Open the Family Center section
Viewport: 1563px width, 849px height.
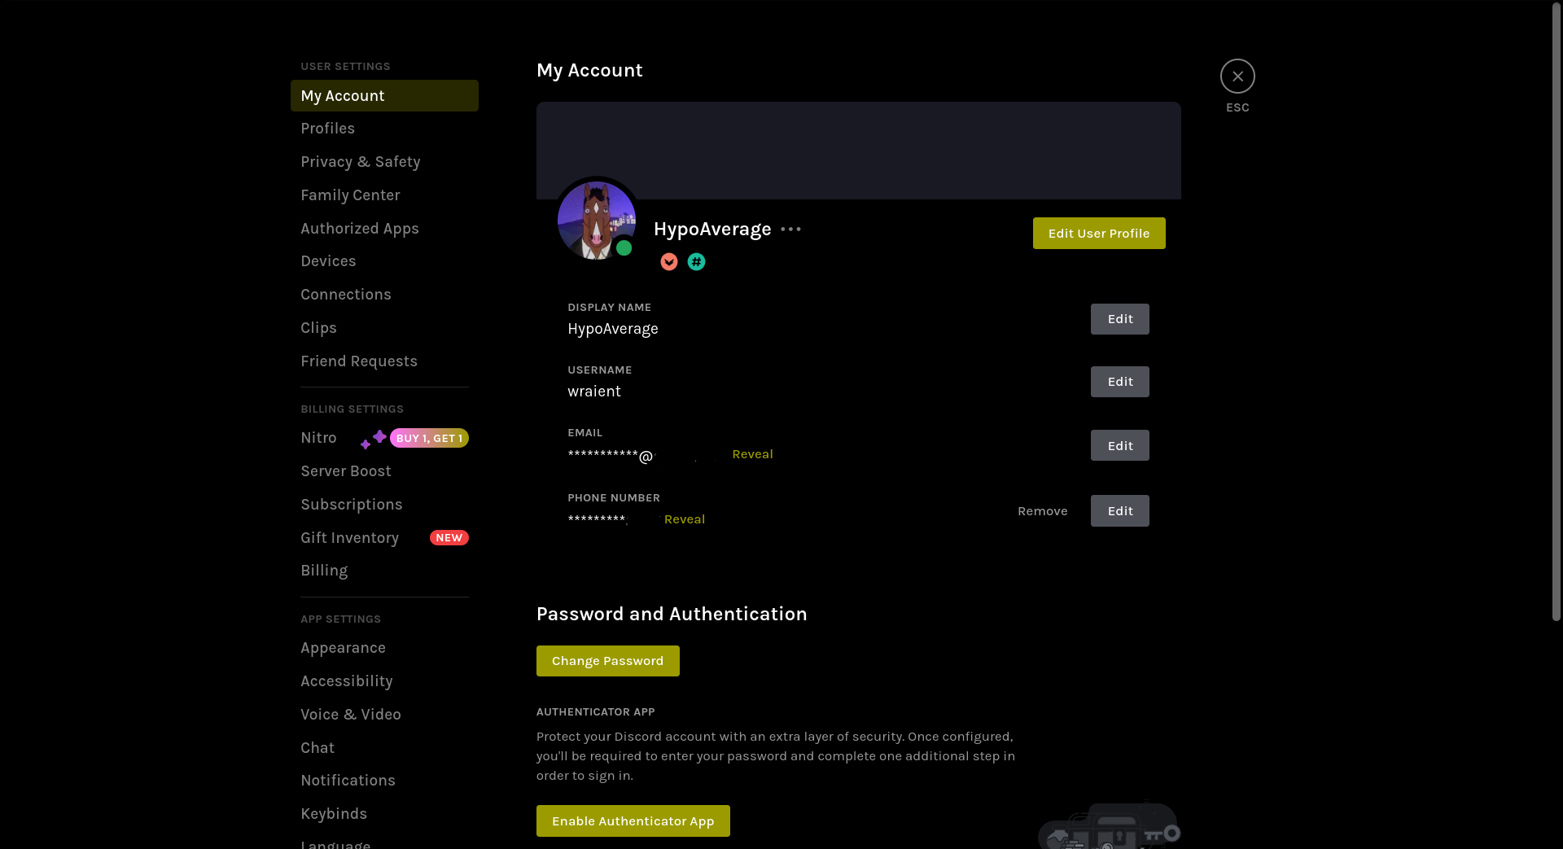(384, 195)
